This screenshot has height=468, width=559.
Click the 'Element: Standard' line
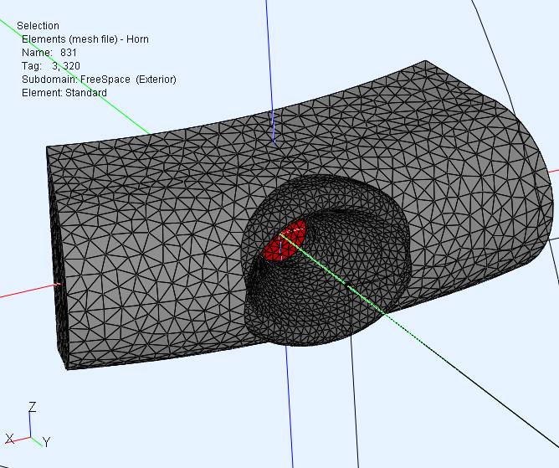tap(64, 93)
